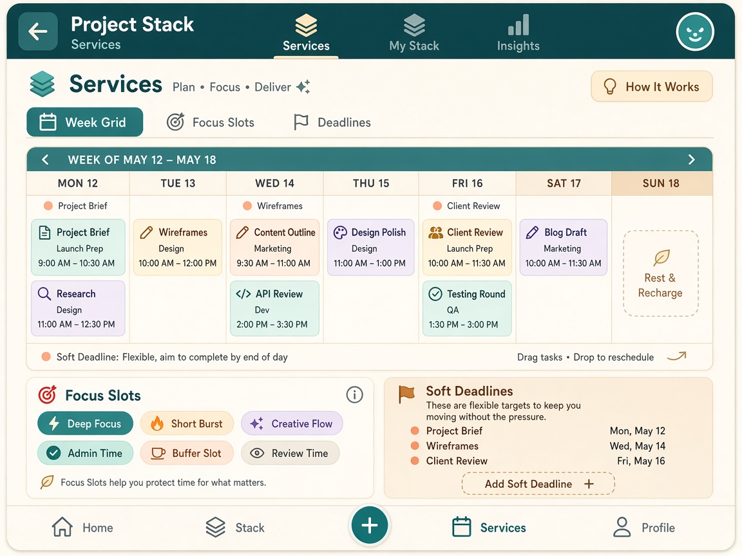Click the Project Brief soft deadline marker on MON 12
The image size is (742, 556).
(76, 206)
